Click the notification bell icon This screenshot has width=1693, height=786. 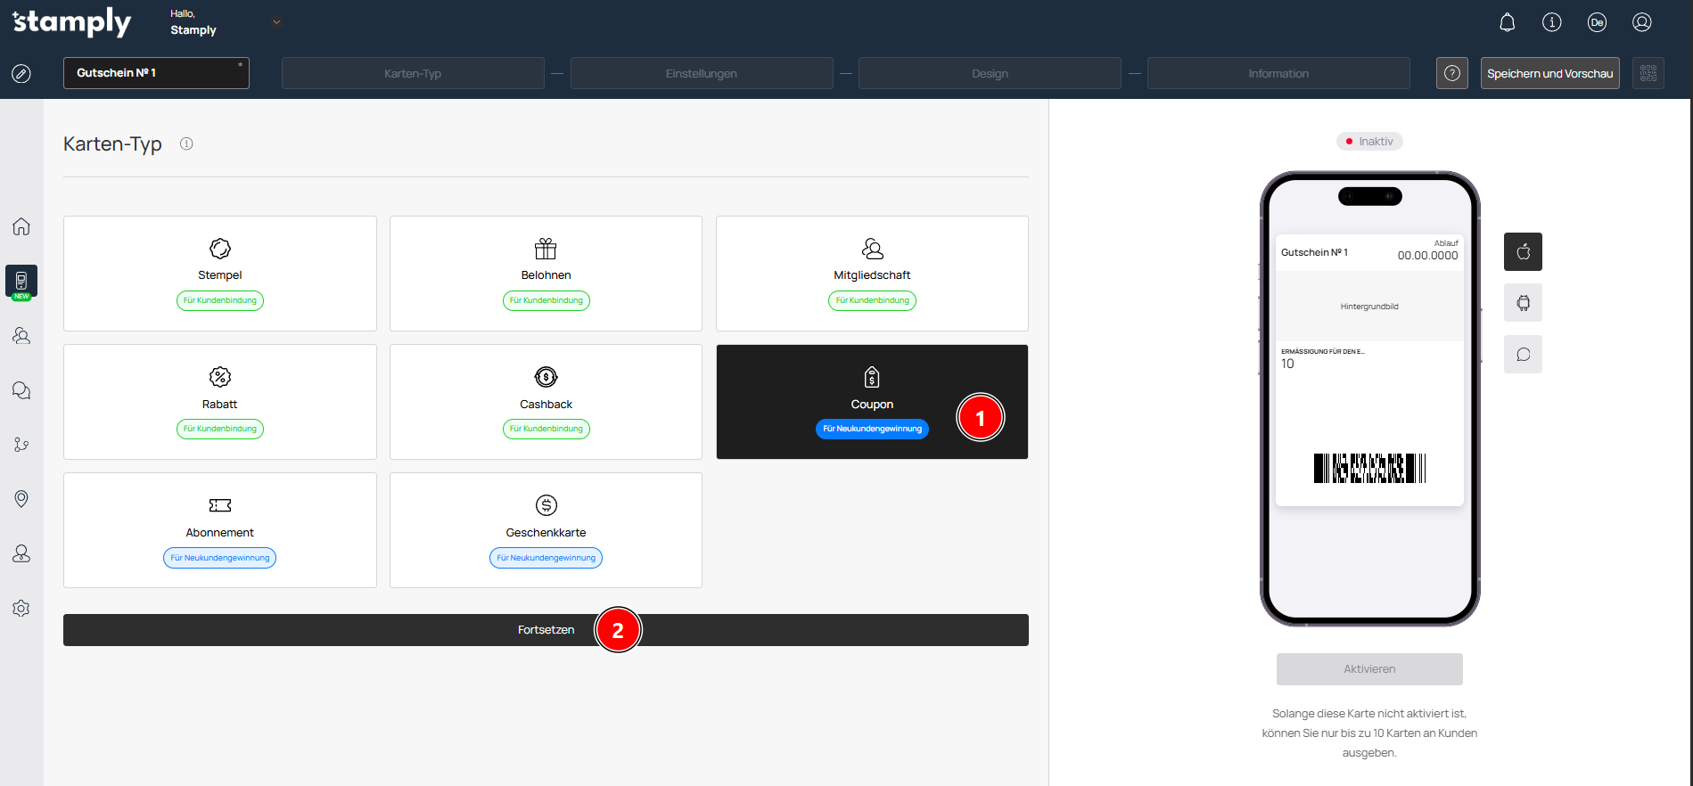click(1507, 22)
